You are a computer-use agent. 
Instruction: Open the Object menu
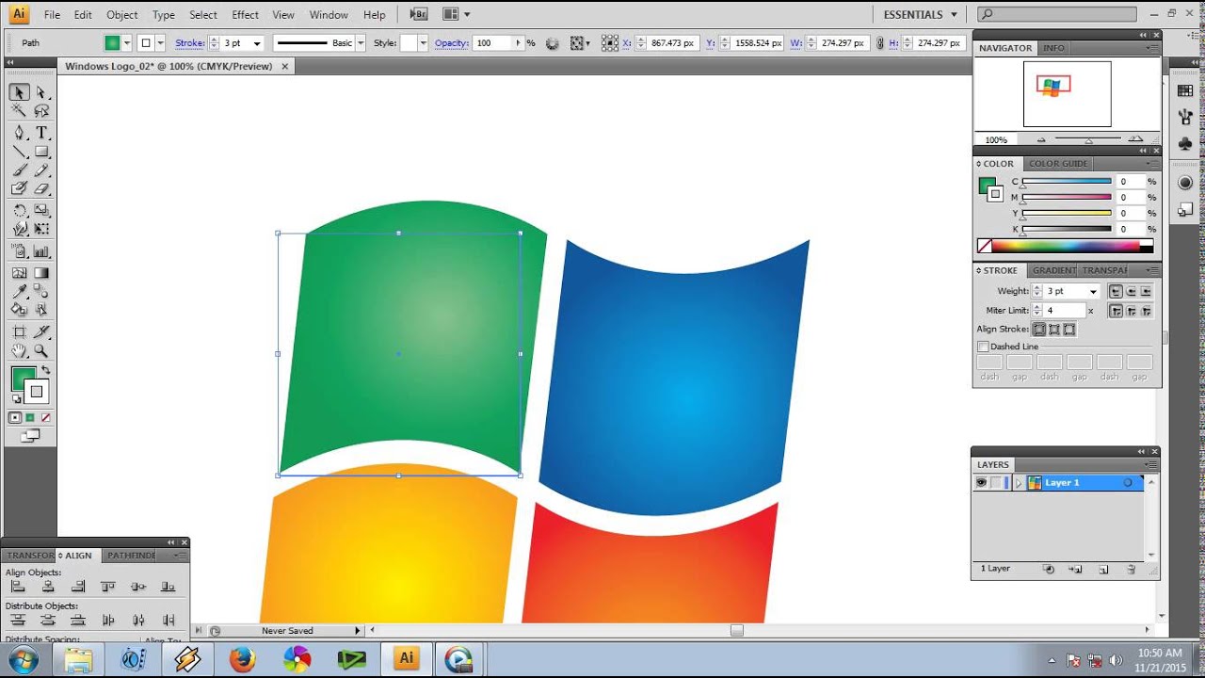(122, 15)
